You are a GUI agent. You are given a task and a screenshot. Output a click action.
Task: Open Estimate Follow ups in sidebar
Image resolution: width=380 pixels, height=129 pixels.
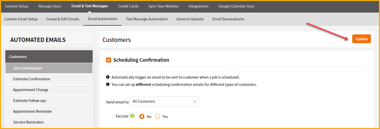click(49, 101)
